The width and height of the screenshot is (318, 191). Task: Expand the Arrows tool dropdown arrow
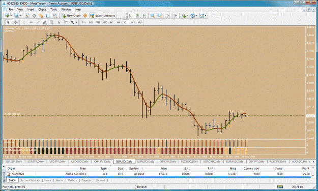pos(76,22)
